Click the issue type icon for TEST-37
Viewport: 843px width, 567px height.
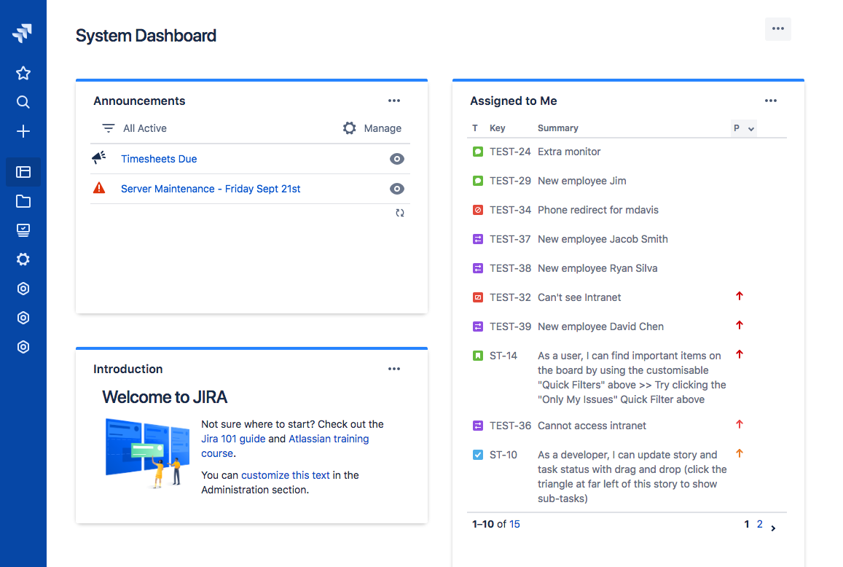477,239
